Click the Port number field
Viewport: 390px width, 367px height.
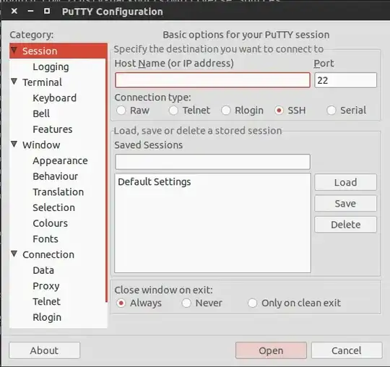[345, 80]
